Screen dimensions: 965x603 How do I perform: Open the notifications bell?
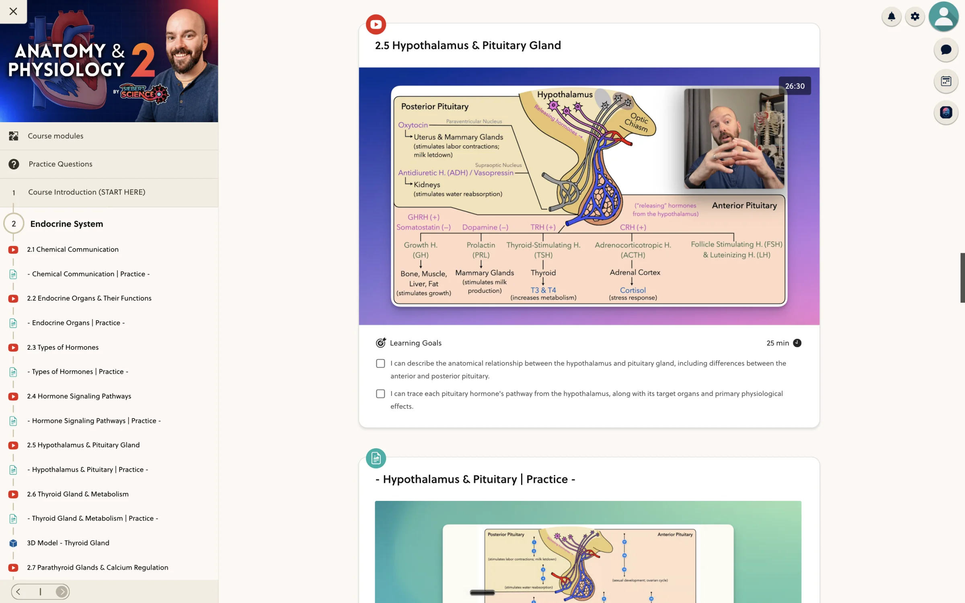tap(891, 16)
